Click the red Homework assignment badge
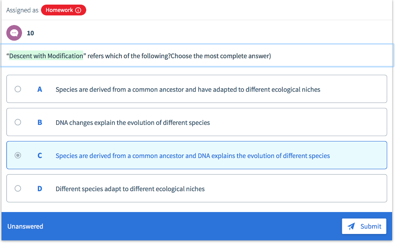Image resolution: width=396 pixels, height=244 pixels. (63, 10)
